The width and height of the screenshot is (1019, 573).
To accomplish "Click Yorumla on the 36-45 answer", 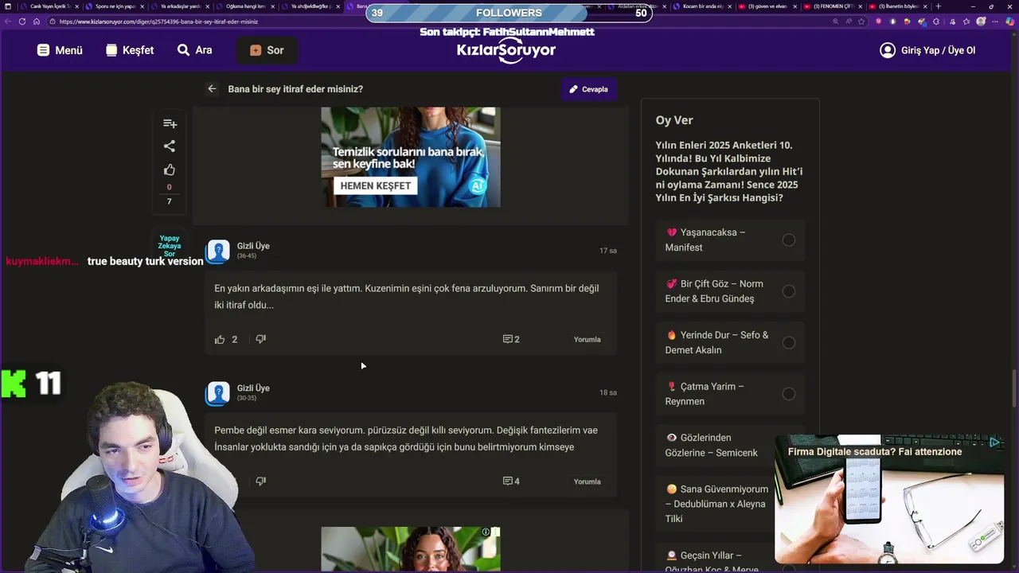I will [588, 340].
